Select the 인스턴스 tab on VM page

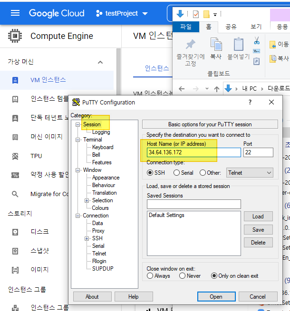pyautogui.click(x=157, y=68)
